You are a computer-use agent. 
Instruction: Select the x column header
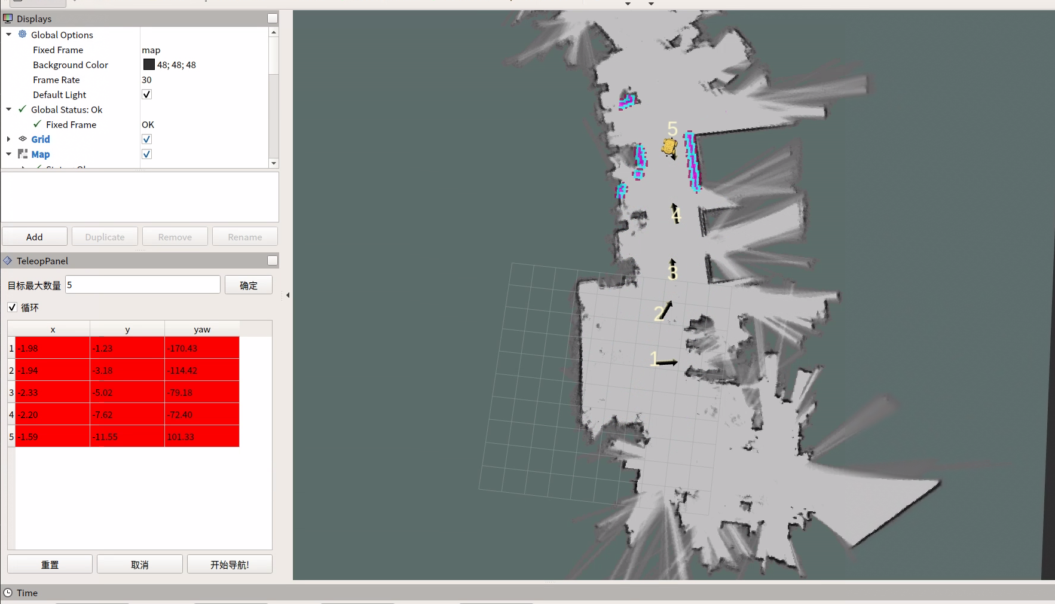53,330
